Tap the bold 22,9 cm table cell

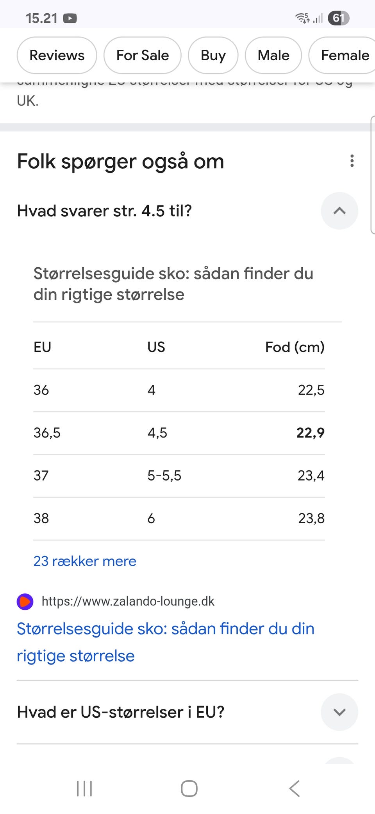(x=310, y=433)
